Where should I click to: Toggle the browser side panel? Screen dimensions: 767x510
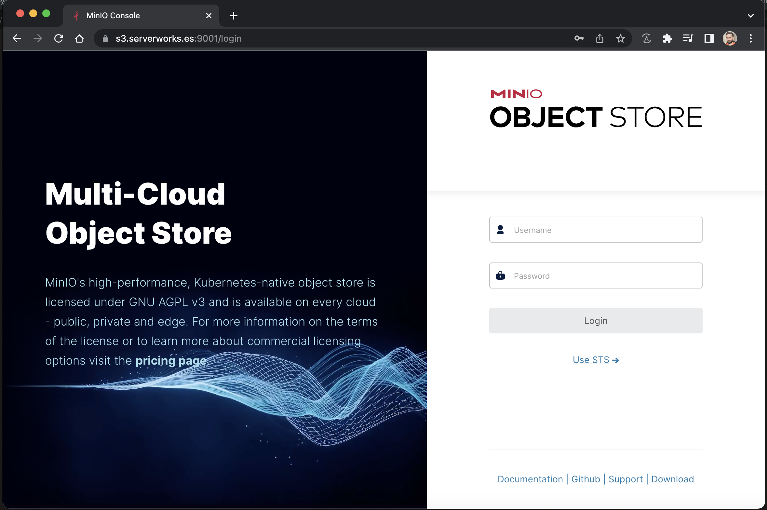pyautogui.click(x=709, y=38)
